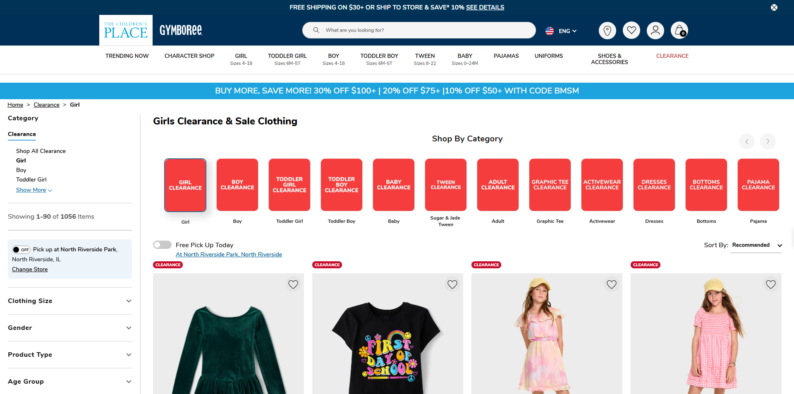Favorite the pink gingham dress with heart icon
This screenshot has height=394, width=794.
tap(770, 284)
